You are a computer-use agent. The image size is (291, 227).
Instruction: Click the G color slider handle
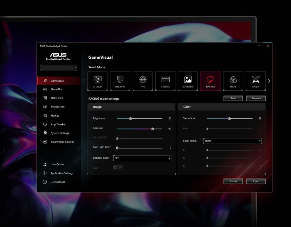[207, 158]
